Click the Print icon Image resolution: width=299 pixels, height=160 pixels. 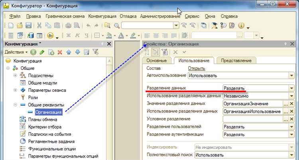[x=68, y=25]
